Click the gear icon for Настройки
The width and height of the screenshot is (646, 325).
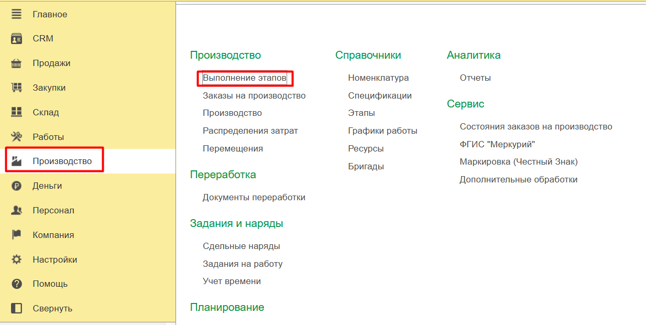coord(17,259)
